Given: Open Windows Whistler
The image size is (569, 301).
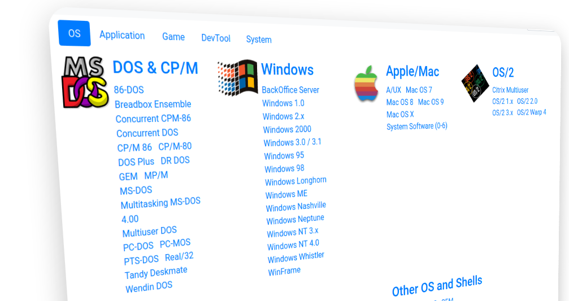Looking at the screenshot, I should pos(296,258).
